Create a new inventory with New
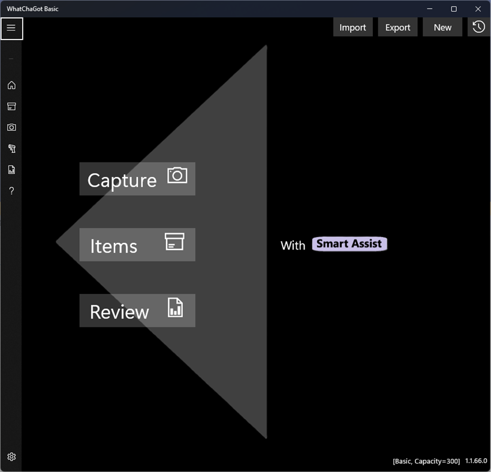This screenshot has width=491, height=472. pyautogui.click(x=442, y=27)
